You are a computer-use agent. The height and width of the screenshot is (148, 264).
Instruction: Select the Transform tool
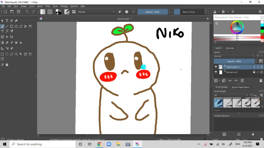click(2, 37)
